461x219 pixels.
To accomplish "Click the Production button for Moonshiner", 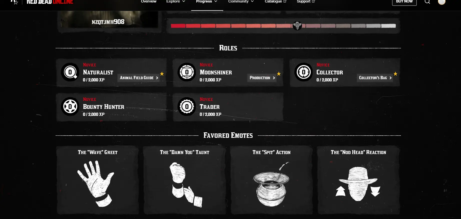I will click(262, 78).
